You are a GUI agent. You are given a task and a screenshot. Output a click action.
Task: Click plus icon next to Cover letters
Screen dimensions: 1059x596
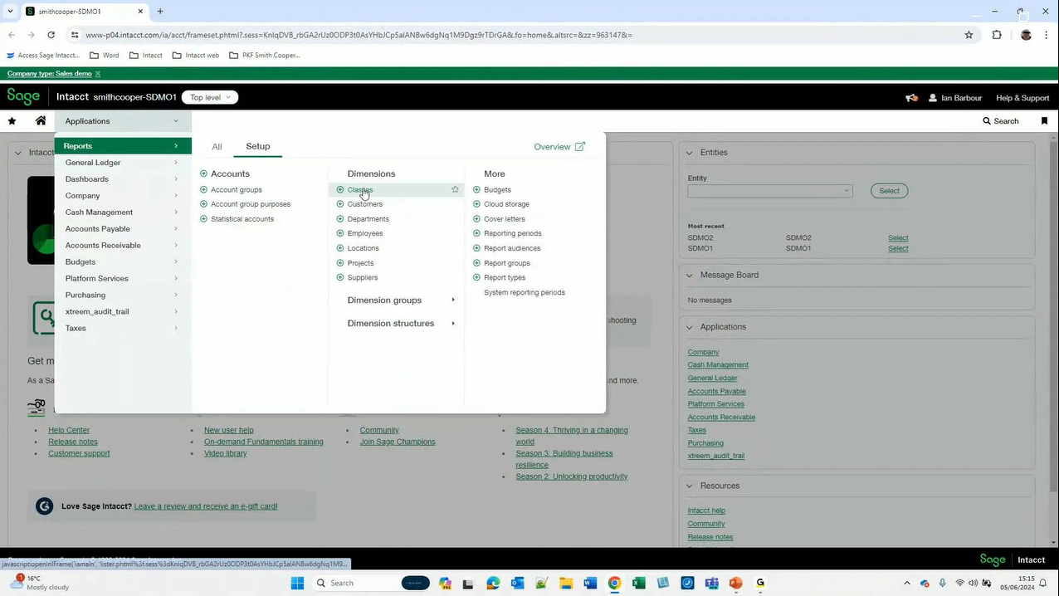(476, 219)
